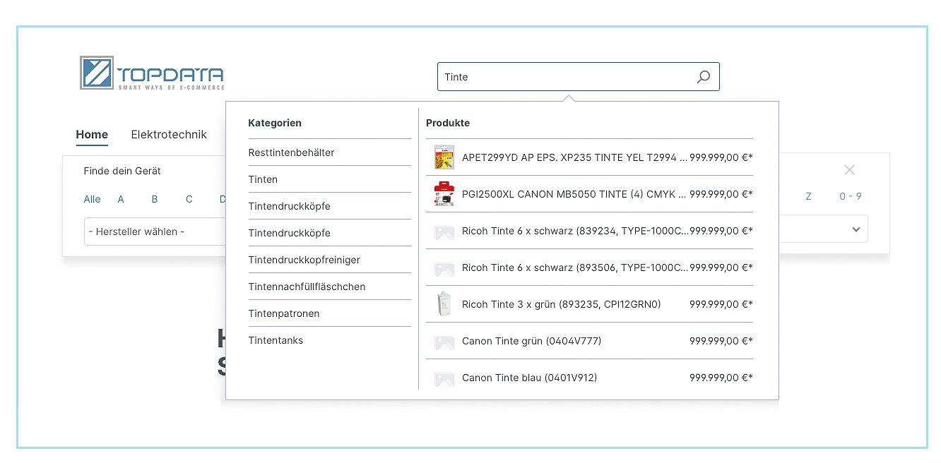Click placeholder image of Ricoh Tinte (893506)

click(444, 268)
